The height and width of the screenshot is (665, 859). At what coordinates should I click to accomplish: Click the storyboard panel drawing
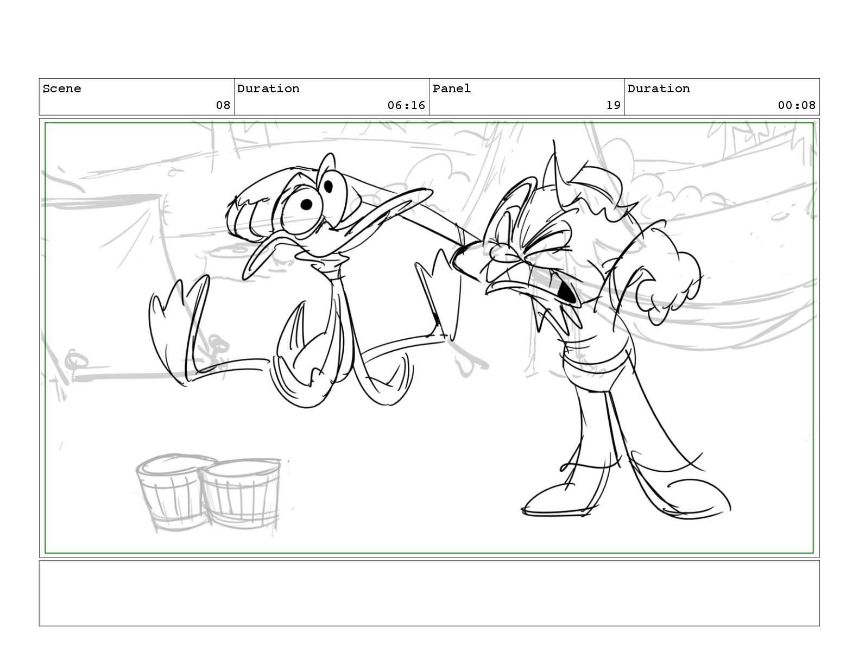(x=429, y=338)
